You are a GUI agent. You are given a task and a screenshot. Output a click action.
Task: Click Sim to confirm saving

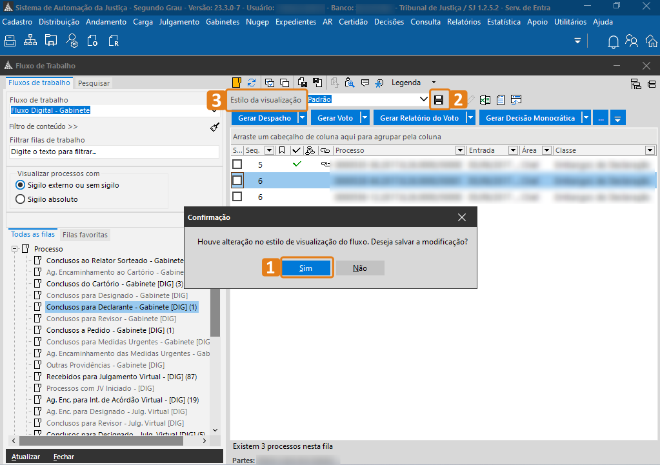coord(306,268)
